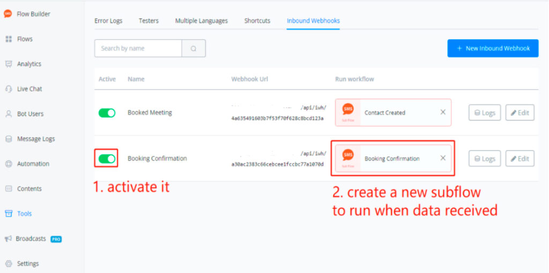Remove Booking Confirmation workflow with X
The image size is (549, 273).
[x=443, y=158]
